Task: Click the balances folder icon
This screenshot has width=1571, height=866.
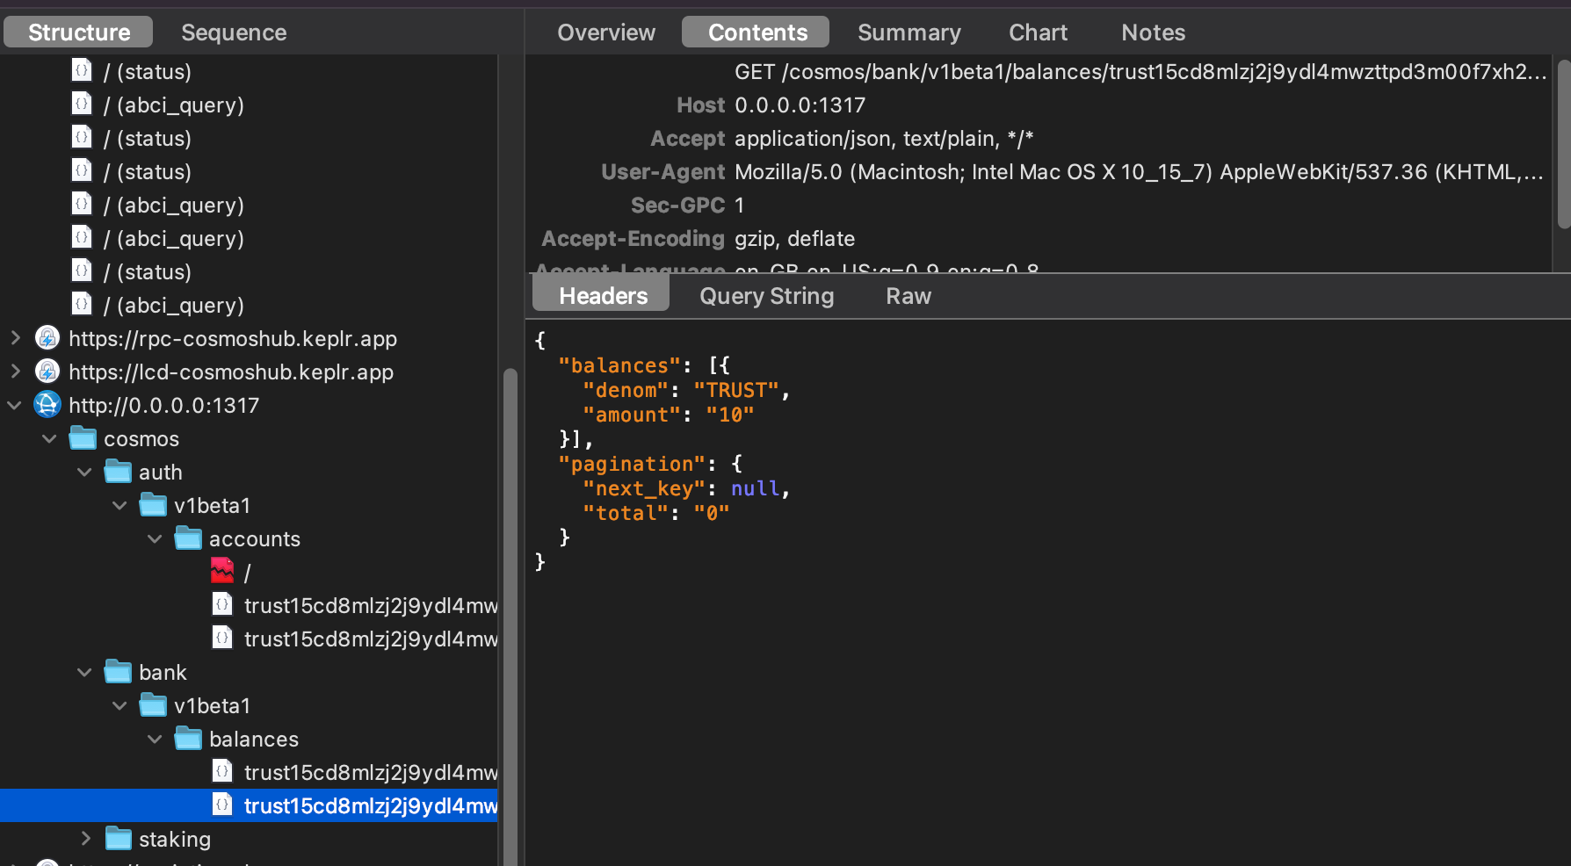Action: 188,738
